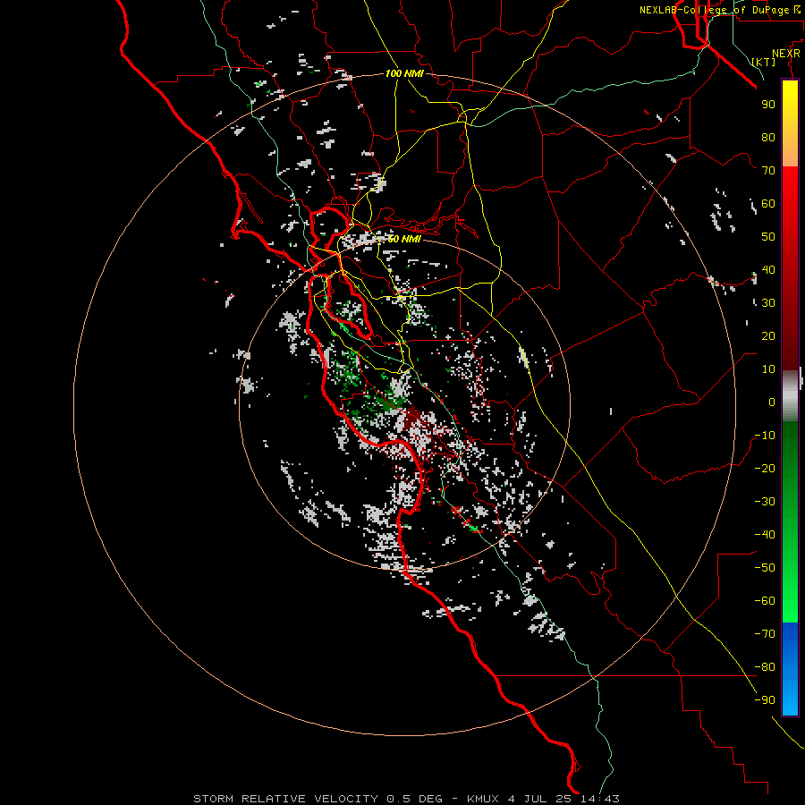Click the -90 value on the velocity scale

point(765,699)
